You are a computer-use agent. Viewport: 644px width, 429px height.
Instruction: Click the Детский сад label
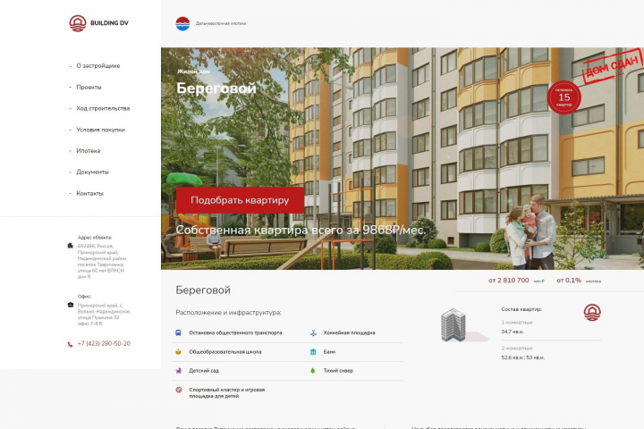(204, 371)
